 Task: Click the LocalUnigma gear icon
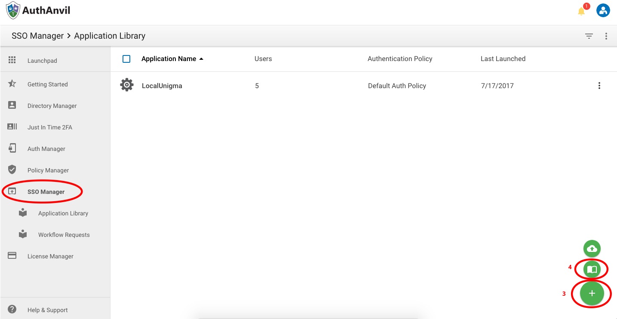[x=127, y=85]
